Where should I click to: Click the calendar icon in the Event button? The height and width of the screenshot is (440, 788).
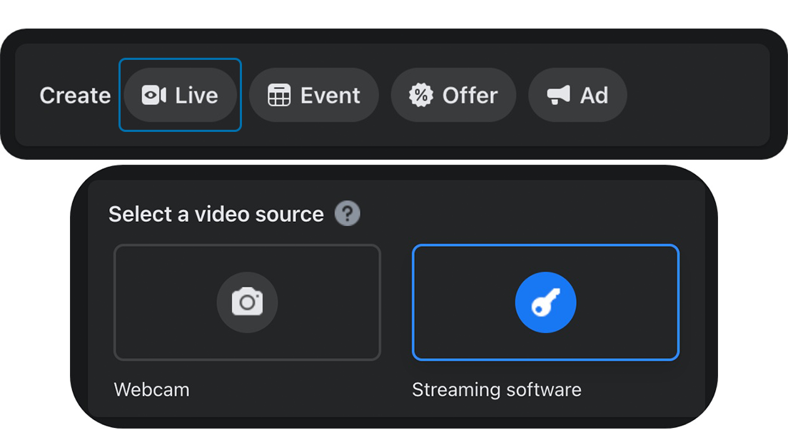pos(279,96)
